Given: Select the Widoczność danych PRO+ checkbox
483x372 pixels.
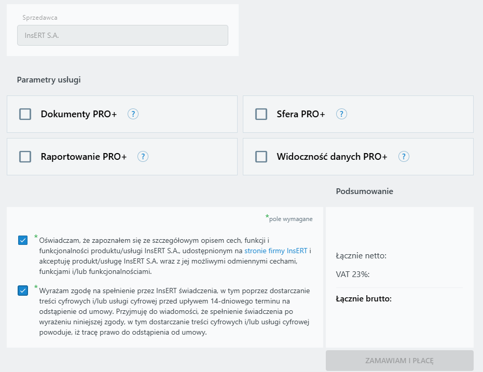Looking at the screenshot, I should (x=261, y=157).
